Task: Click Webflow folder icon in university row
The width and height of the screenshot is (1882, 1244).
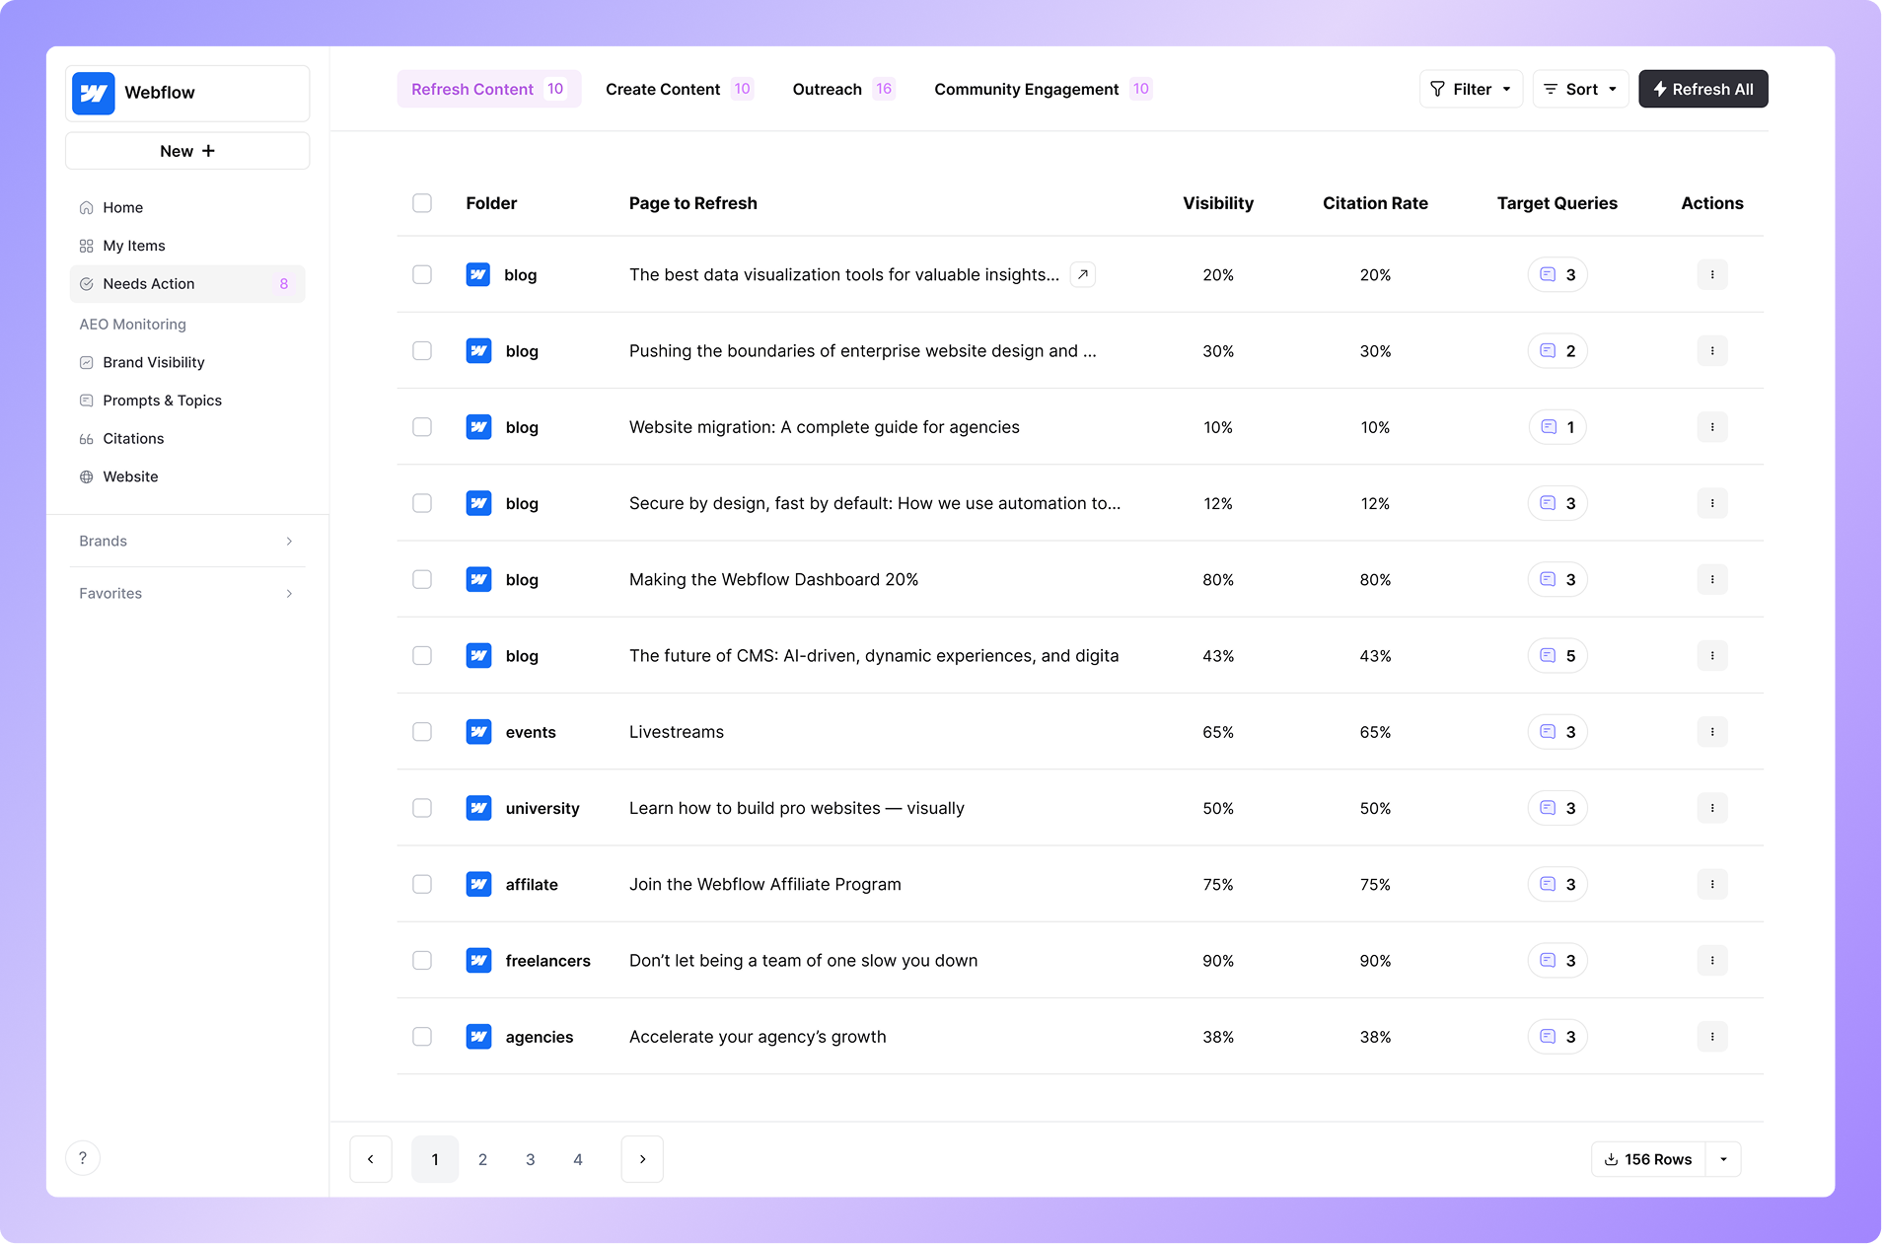Action: coord(478,808)
